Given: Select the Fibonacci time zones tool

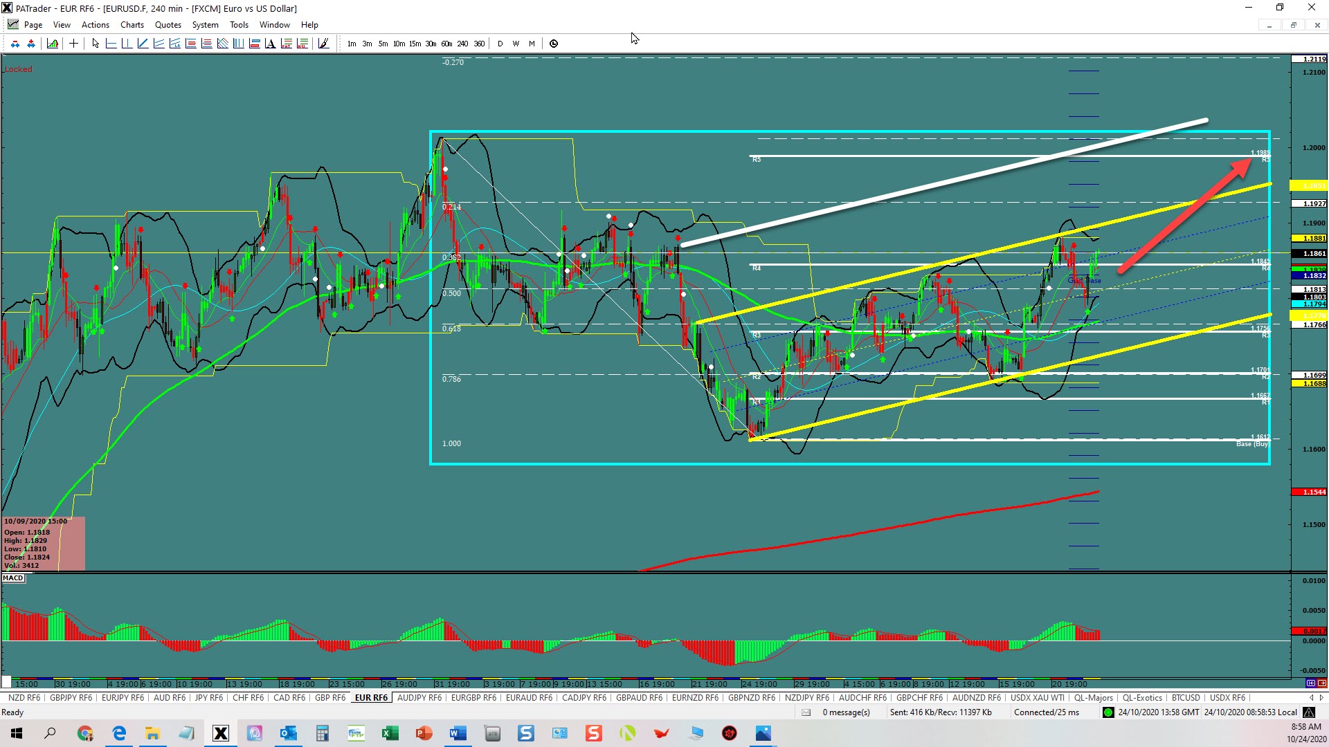Looking at the screenshot, I should [239, 44].
